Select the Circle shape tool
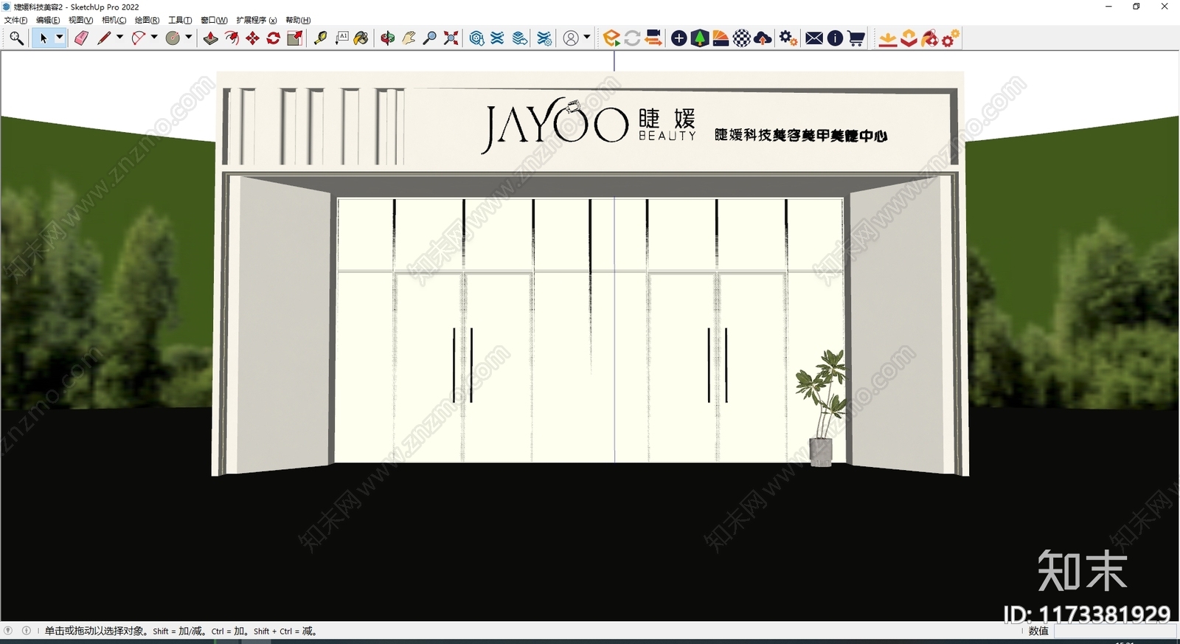 point(173,38)
